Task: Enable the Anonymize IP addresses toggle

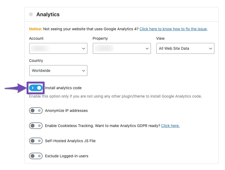Action: pos(36,111)
